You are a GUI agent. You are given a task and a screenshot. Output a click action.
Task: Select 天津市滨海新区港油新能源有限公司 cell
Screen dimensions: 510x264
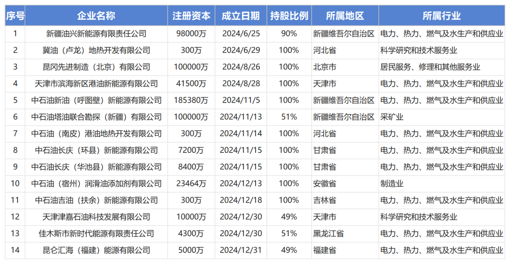point(96,84)
